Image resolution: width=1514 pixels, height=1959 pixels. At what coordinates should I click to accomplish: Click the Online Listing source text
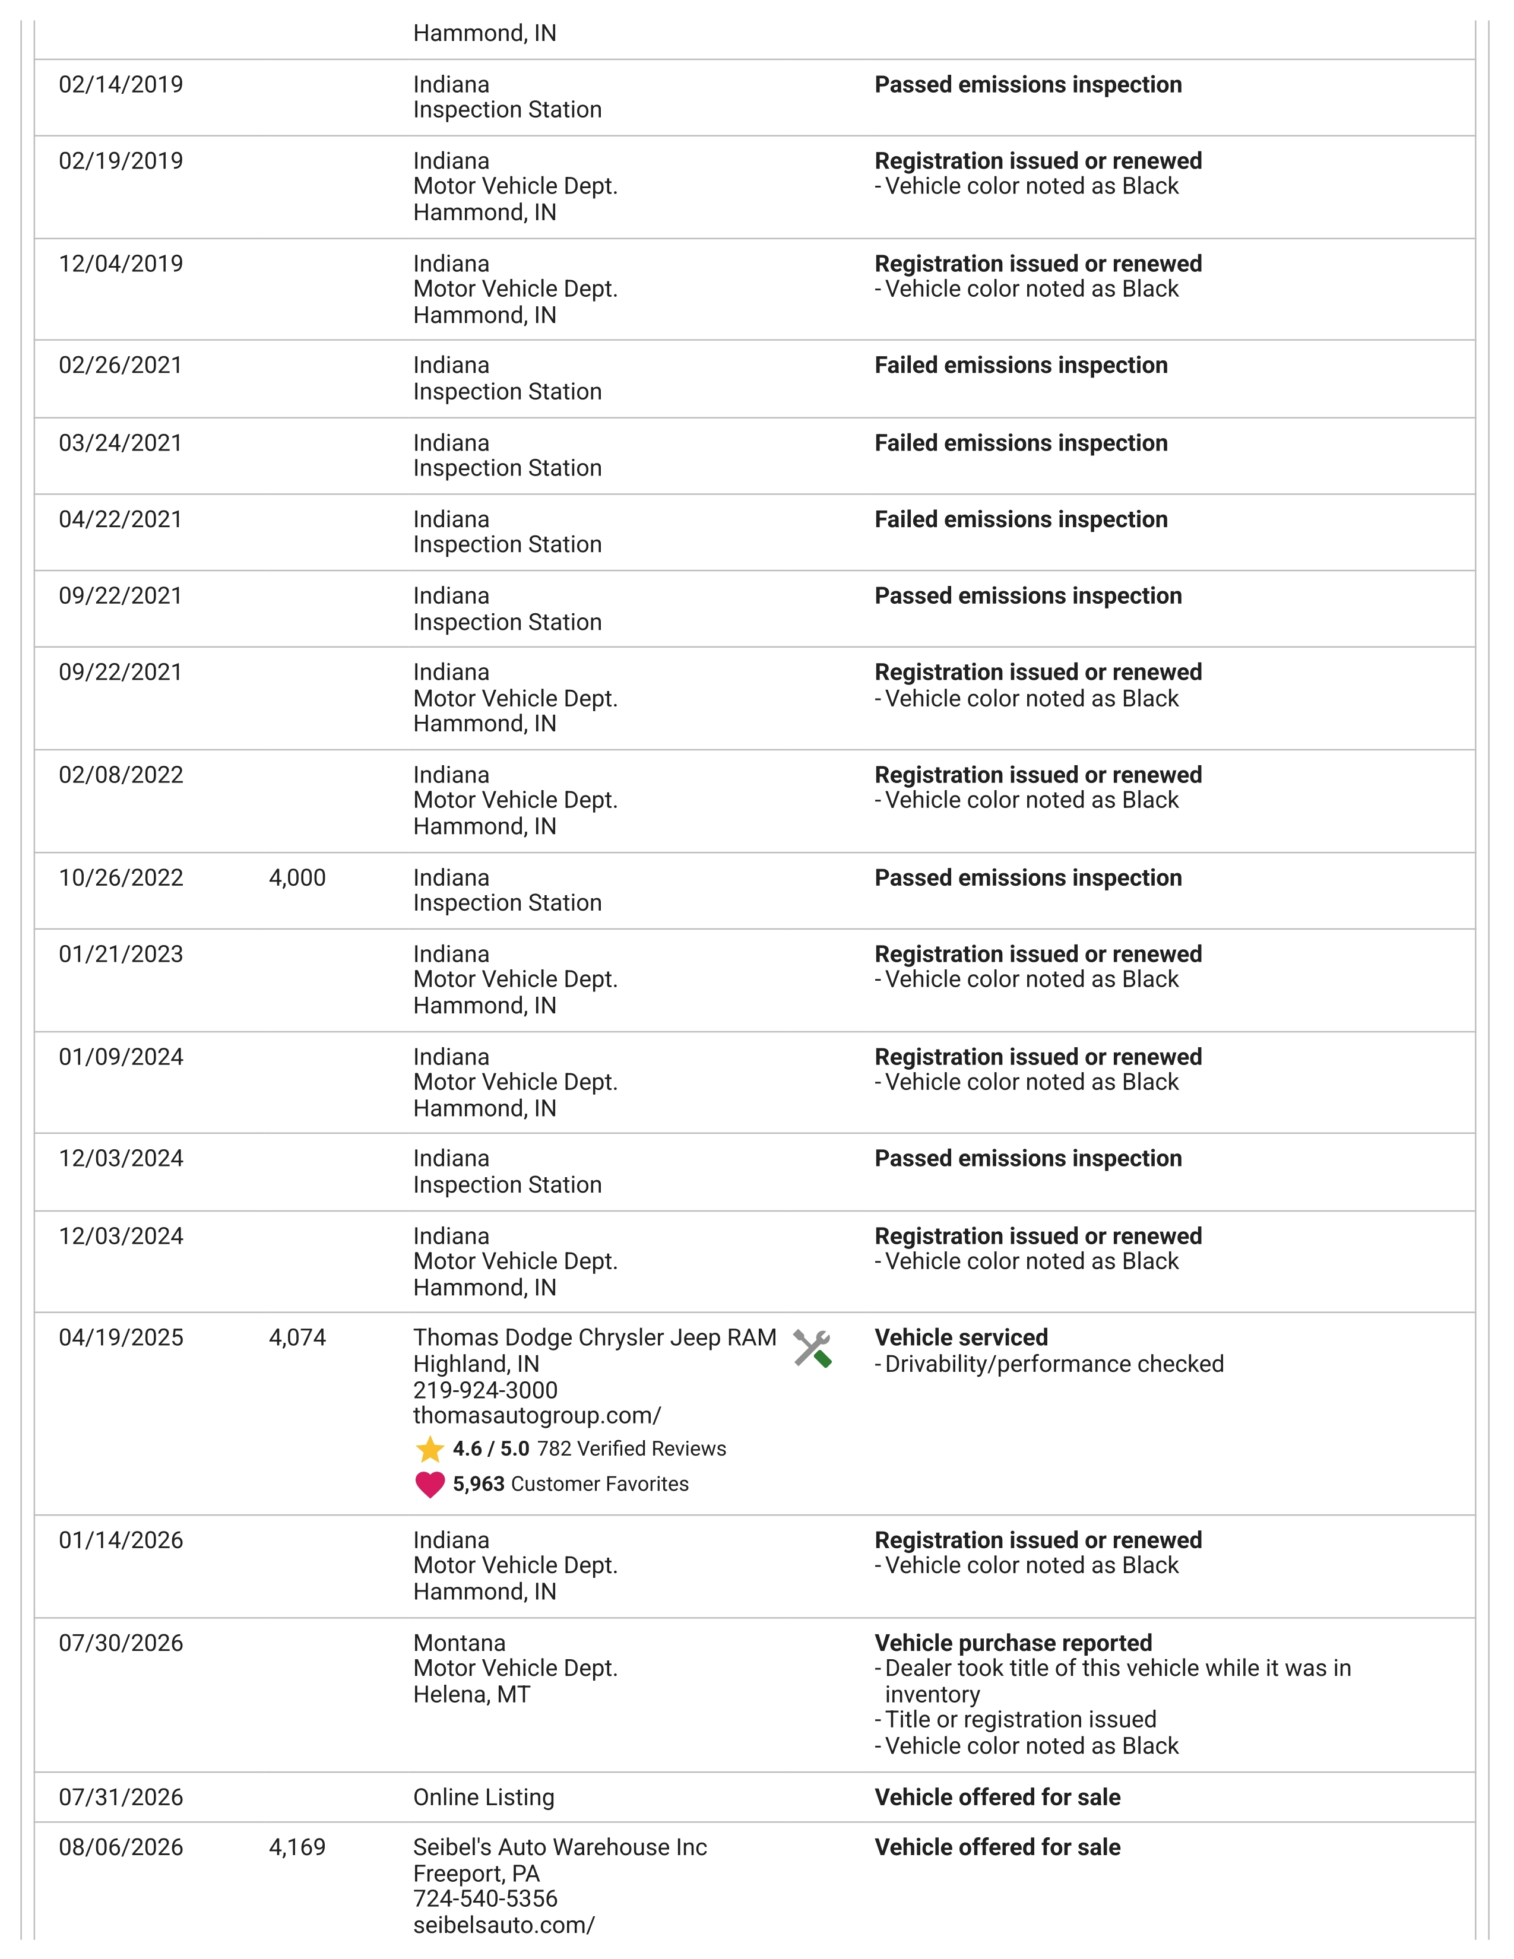483,1798
